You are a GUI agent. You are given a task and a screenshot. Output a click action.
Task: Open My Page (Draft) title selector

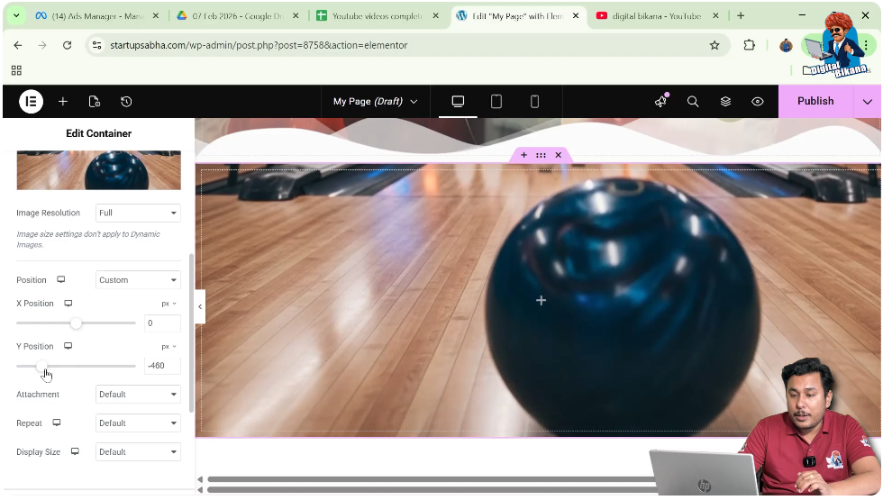pyautogui.click(x=375, y=102)
